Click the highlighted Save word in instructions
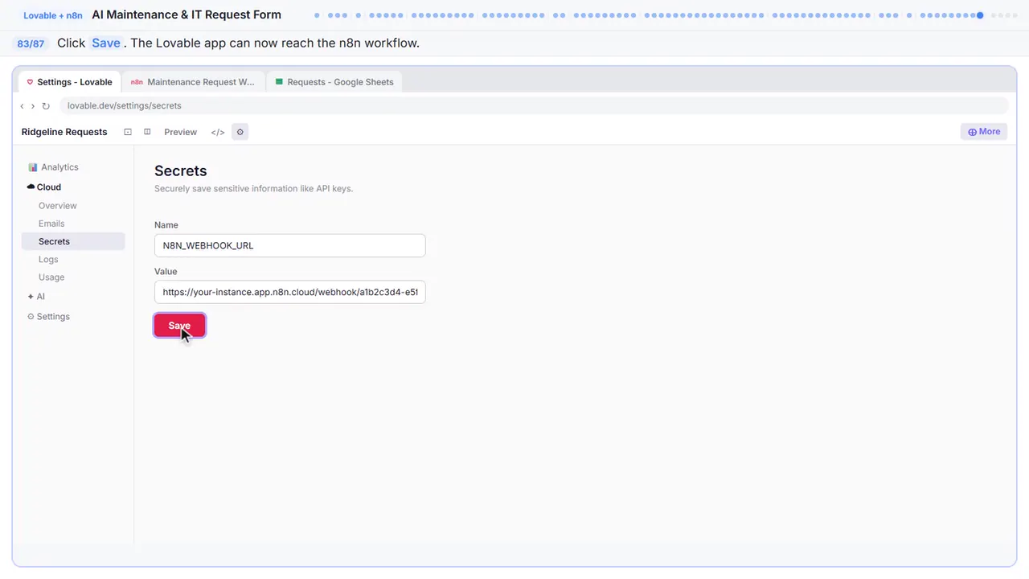1029x579 pixels. 106,43
